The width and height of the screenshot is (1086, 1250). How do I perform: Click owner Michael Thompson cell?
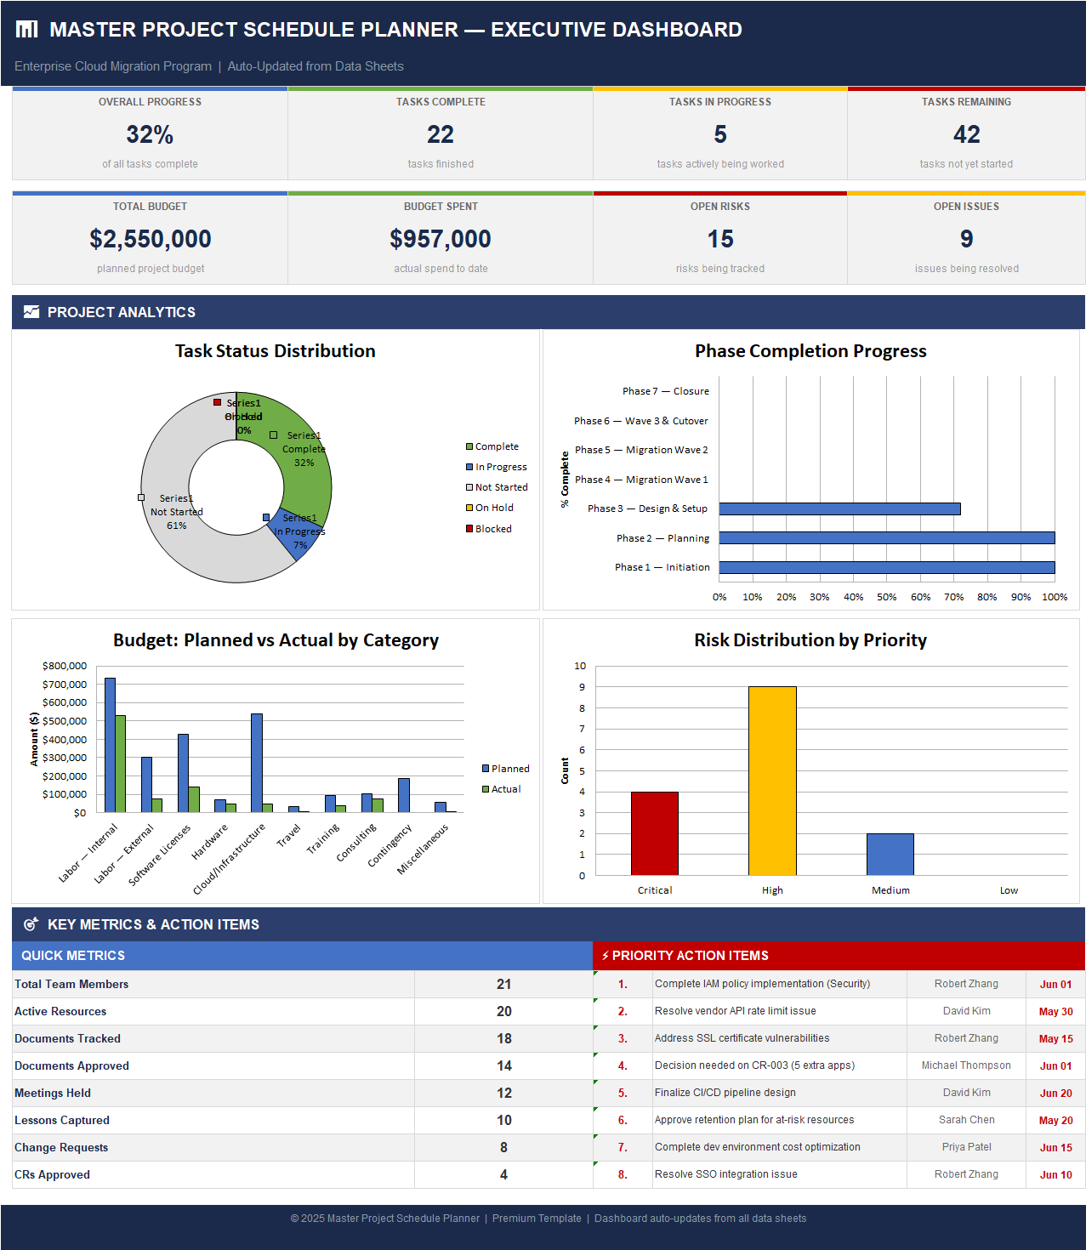pyautogui.click(x=967, y=1065)
